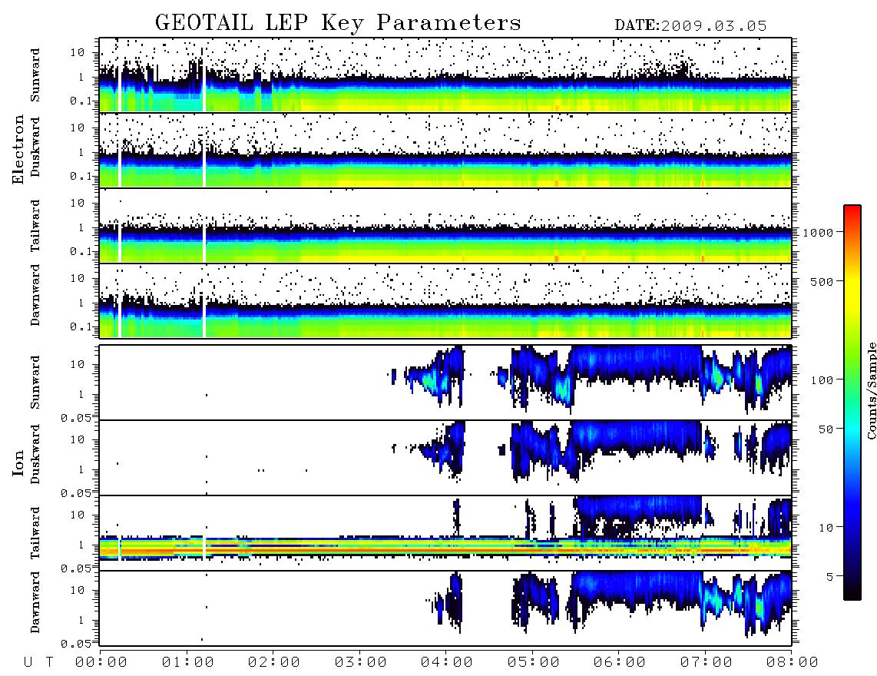Image resolution: width=877 pixels, height=676 pixels.
Task: Click the Electron "Tailward" panel label
Action: pos(35,226)
